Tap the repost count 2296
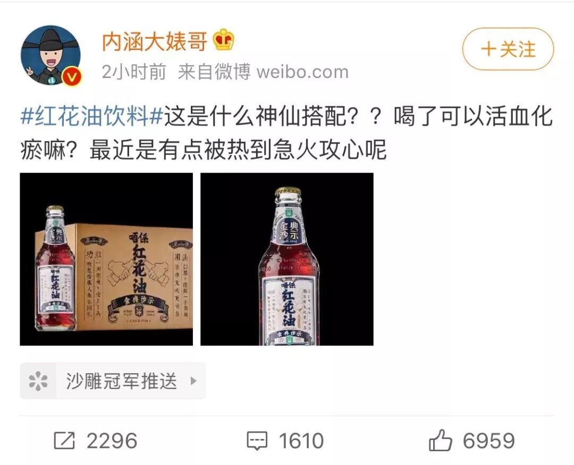This screenshot has width=574, height=465. [112, 441]
